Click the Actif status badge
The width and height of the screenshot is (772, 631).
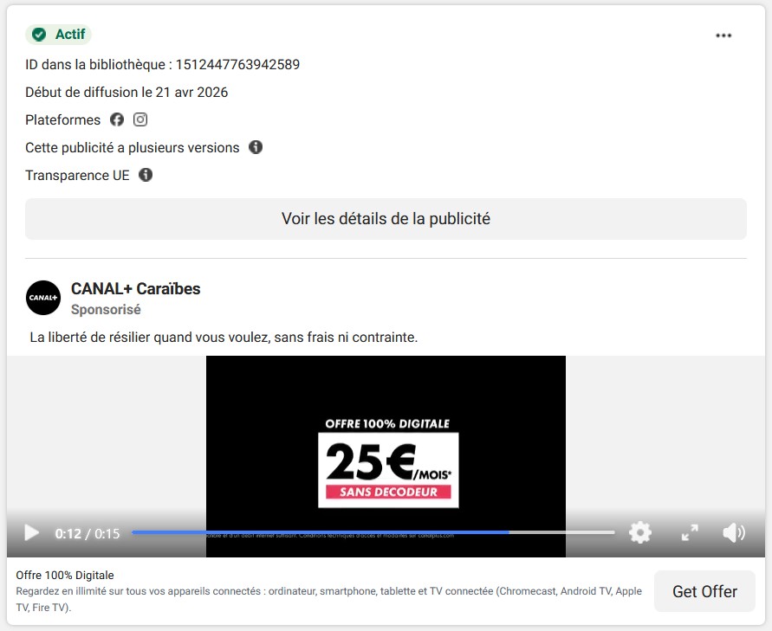click(x=59, y=35)
